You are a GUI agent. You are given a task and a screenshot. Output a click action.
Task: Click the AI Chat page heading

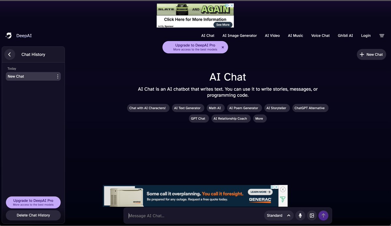pos(228,77)
